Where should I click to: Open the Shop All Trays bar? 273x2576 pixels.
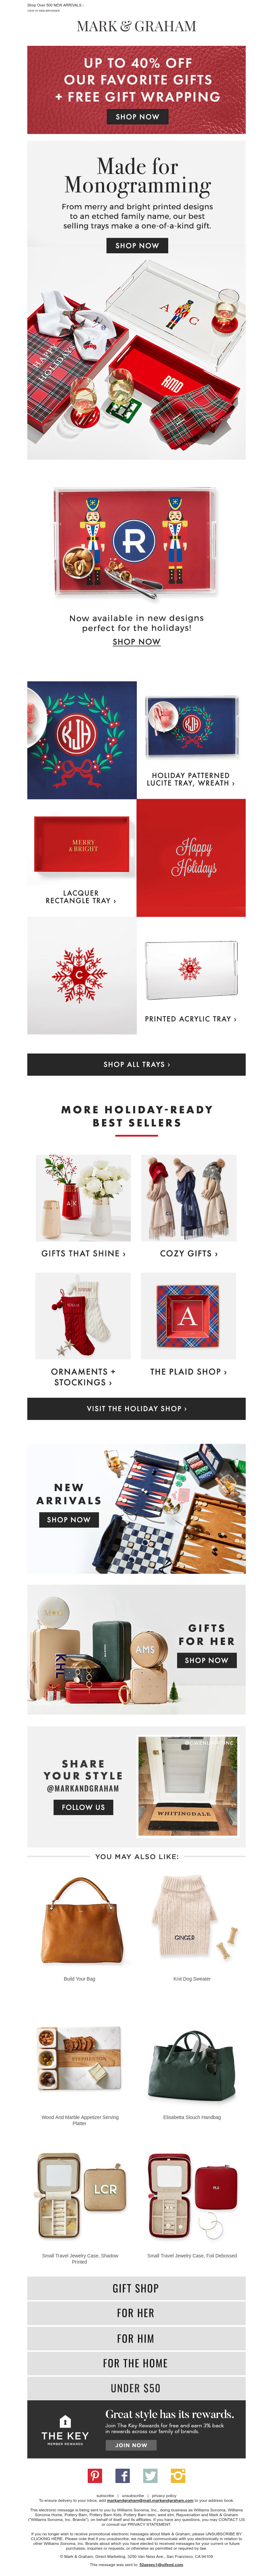[x=136, y=1064]
